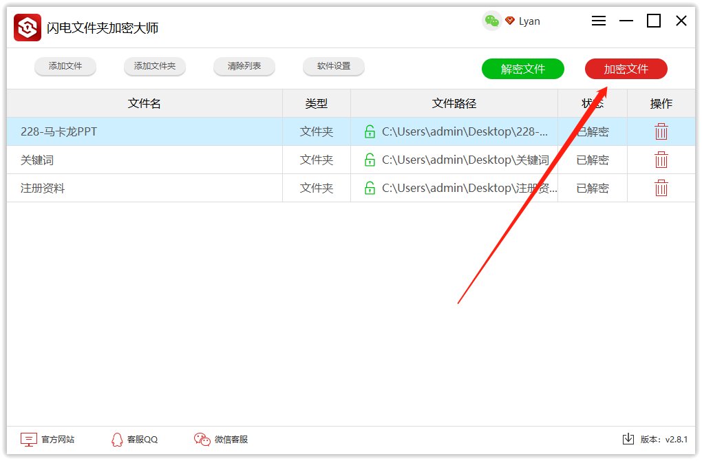The width and height of the screenshot is (702, 461).
Task: Click the app logo in title bar
Action: click(28, 28)
